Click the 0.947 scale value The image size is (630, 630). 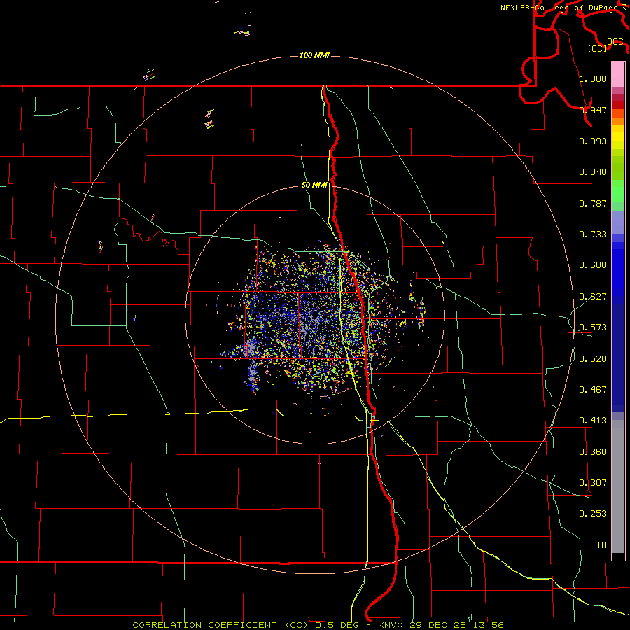pyautogui.click(x=593, y=110)
